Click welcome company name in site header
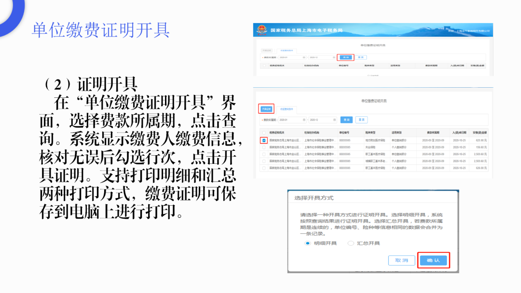The width and height of the screenshot is (521, 293). (x=469, y=31)
